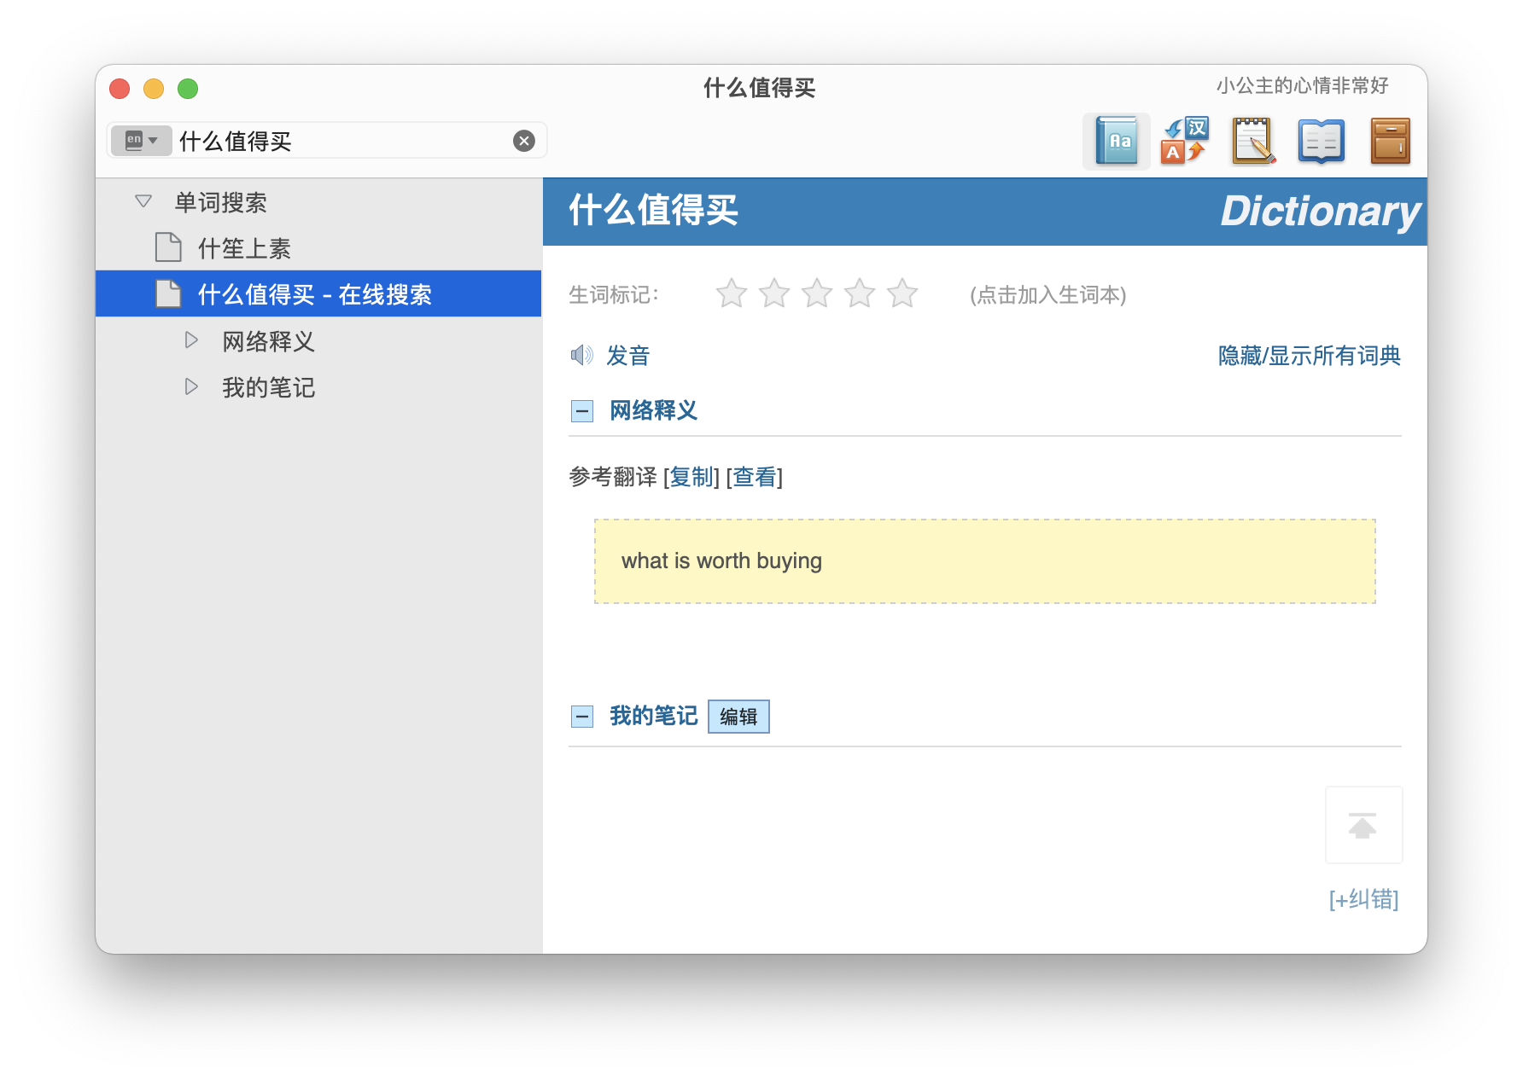Expand 网络释义 in the sidebar tree
This screenshot has width=1523, height=1080.
[x=191, y=340]
